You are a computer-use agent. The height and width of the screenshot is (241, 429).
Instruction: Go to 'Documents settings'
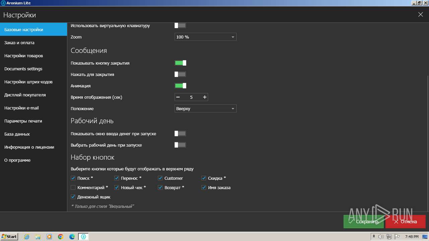[34, 69]
